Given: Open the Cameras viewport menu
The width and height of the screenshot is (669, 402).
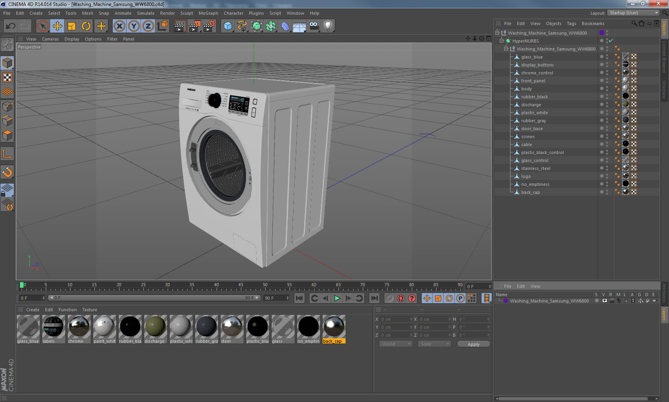Looking at the screenshot, I should [50, 39].
